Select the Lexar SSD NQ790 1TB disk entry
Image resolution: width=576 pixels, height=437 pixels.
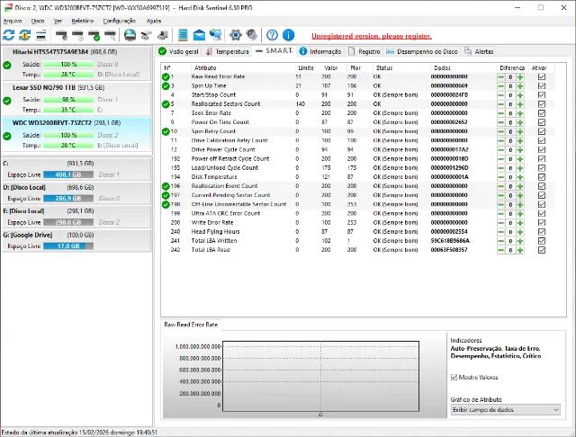(76, 99)
